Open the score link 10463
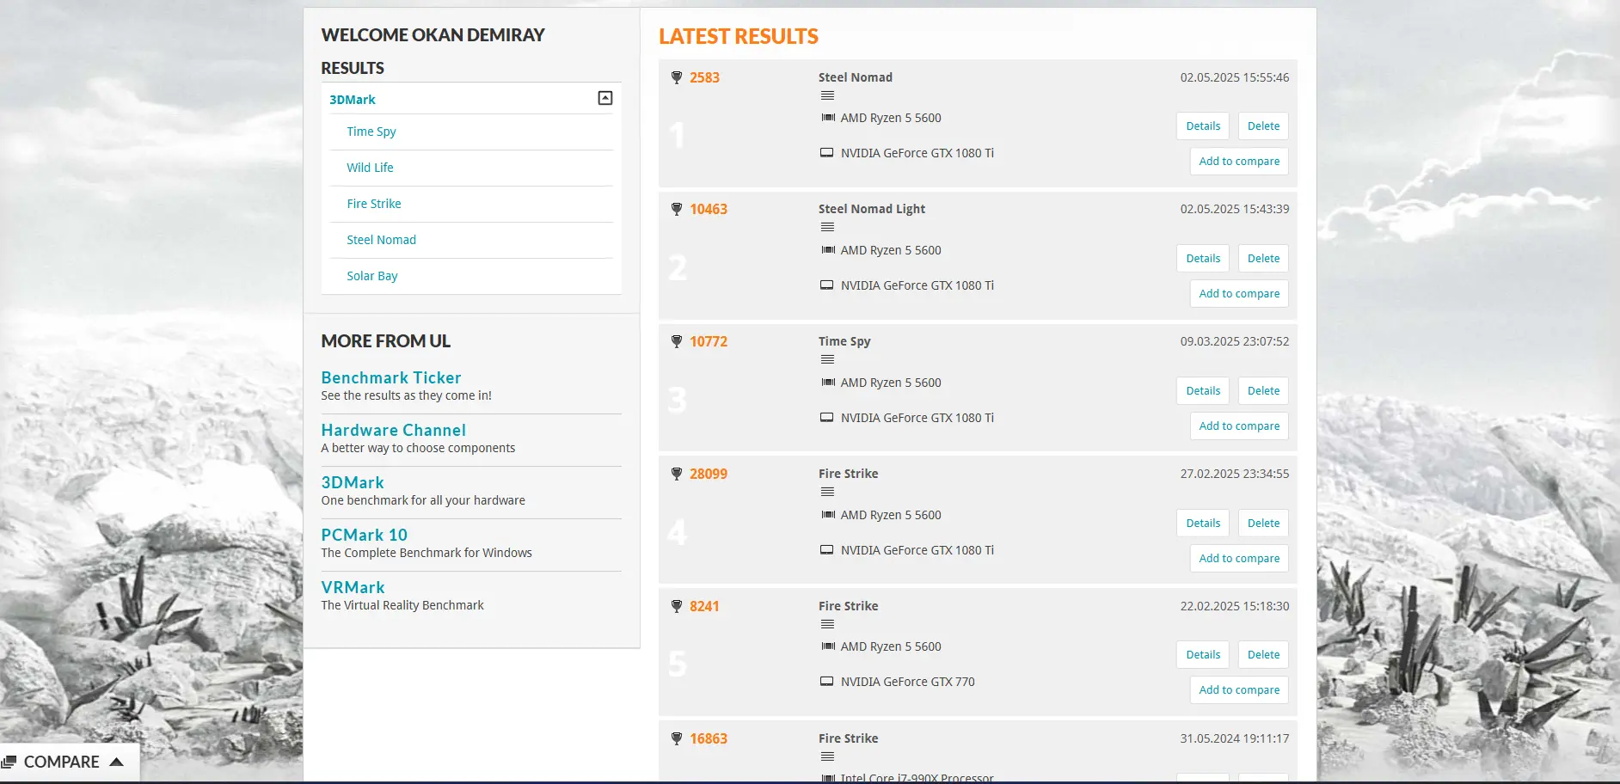This screenshot has height=784, width=1620. (x=709, y=209)
